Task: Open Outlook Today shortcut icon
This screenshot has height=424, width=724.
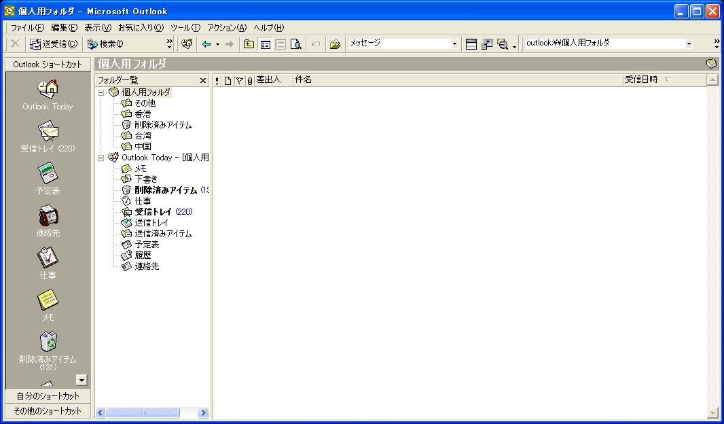Action: point(48,88)
